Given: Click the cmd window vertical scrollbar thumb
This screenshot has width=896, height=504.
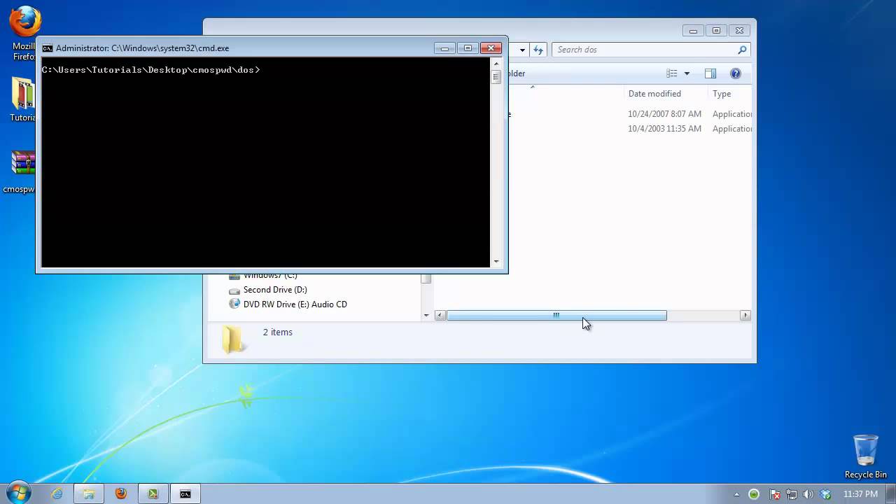Looking at the screenshot, I should (x=496, y=77).
